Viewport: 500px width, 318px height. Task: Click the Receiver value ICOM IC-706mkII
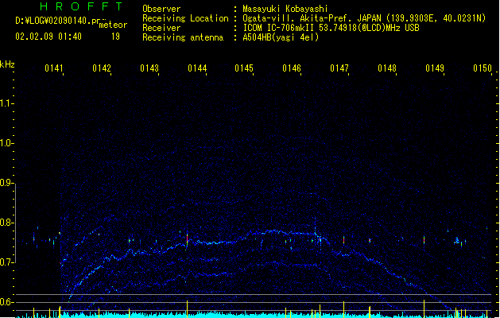pyautogui.click(x=279, y=28)
